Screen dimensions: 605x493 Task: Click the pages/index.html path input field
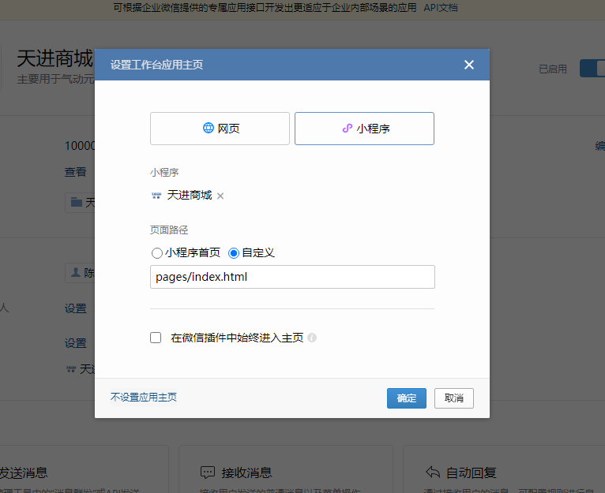pos(292,277)
